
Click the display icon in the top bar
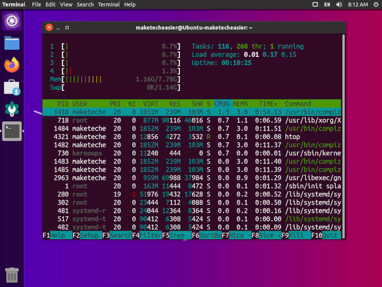coord(315,4)
